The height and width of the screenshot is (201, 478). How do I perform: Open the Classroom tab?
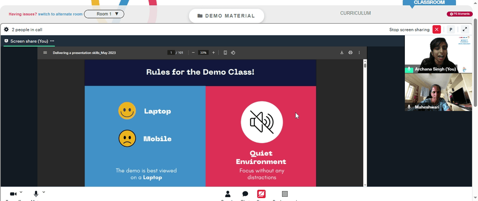click(429, 2)
